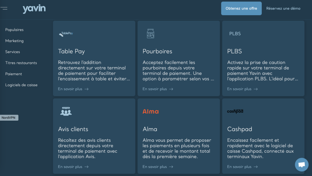Screen dimensions: 312x176
Task: Open En savoir plus for Avis clients
Action: point(73,167)
